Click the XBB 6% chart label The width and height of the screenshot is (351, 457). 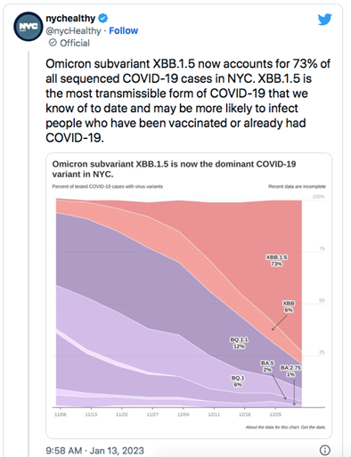click(x=289, y=306)
